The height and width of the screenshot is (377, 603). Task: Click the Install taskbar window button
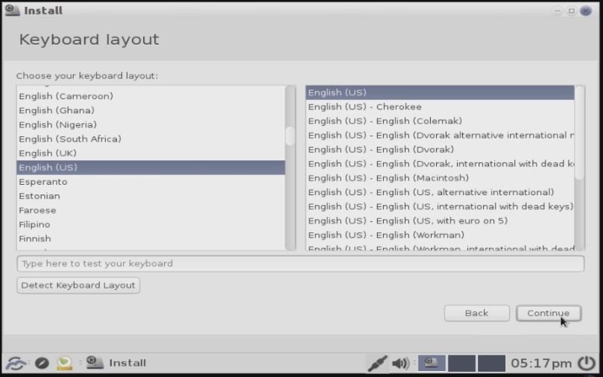[116, 363]
